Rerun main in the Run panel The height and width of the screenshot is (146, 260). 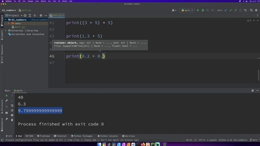tap(6, 96)
